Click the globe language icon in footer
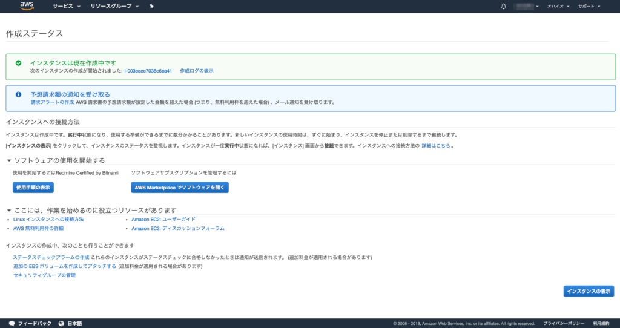620x328 pixels. pos(61,323)
